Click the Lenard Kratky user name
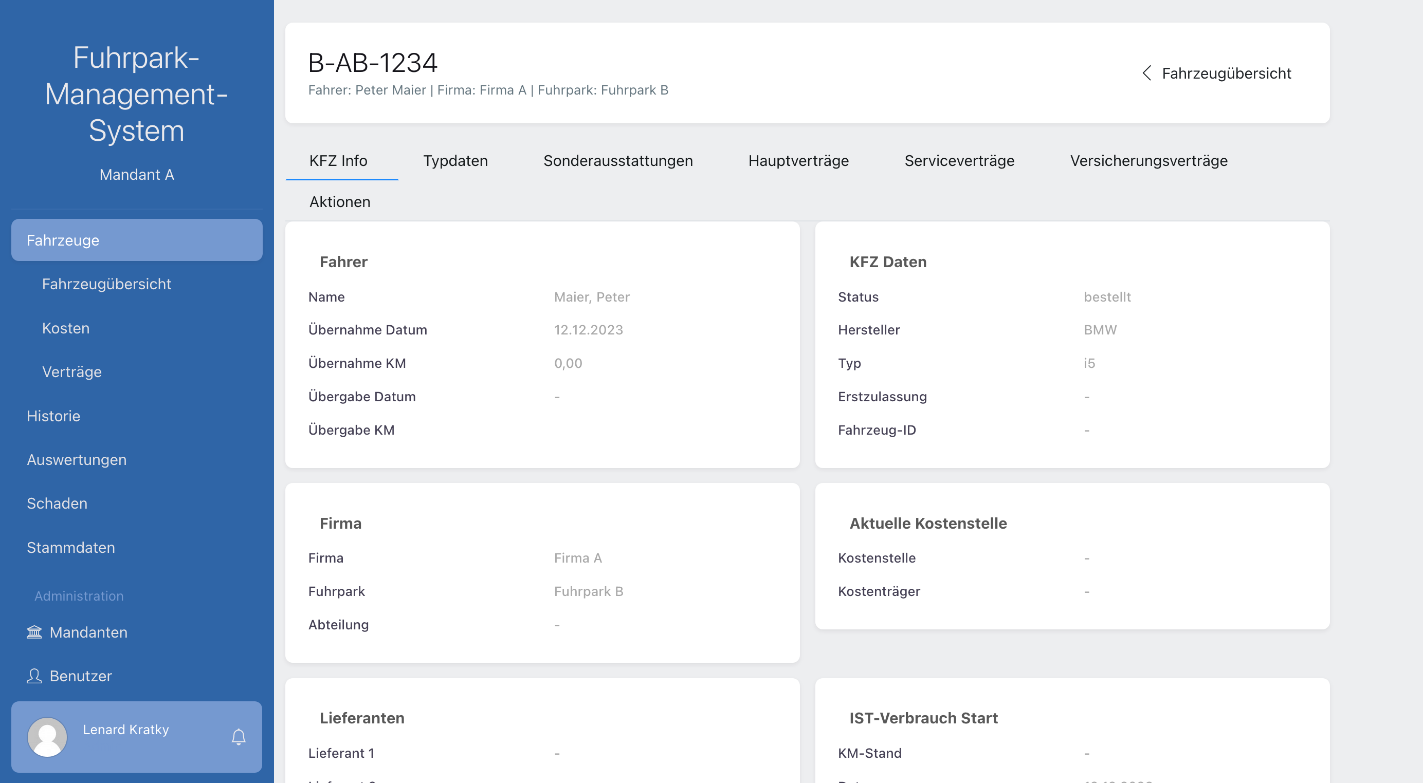The image size is (1423, 783). point(126,730)
